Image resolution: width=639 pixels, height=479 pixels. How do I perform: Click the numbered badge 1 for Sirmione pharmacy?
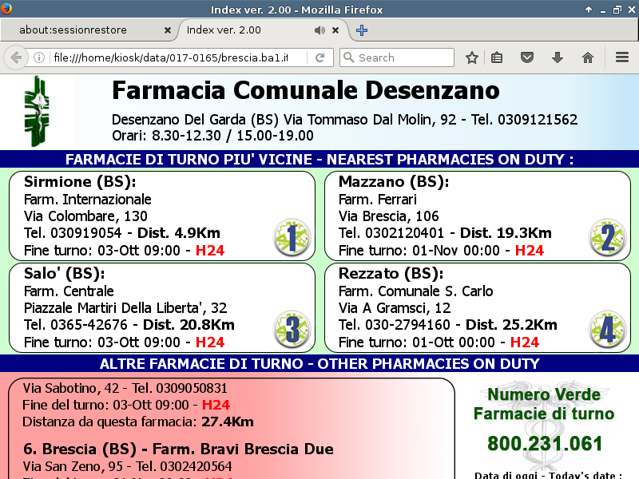pos(292,237)
